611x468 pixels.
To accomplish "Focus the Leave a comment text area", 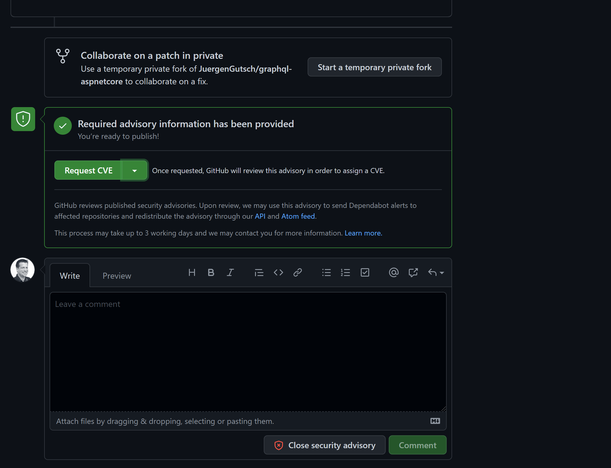I will [x=248, y=352].
